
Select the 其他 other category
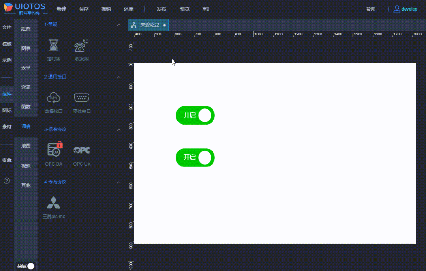click(x=26, y=185)
